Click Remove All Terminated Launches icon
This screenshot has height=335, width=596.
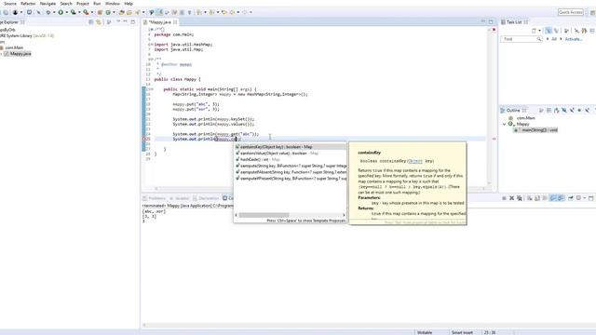[520, 198]
